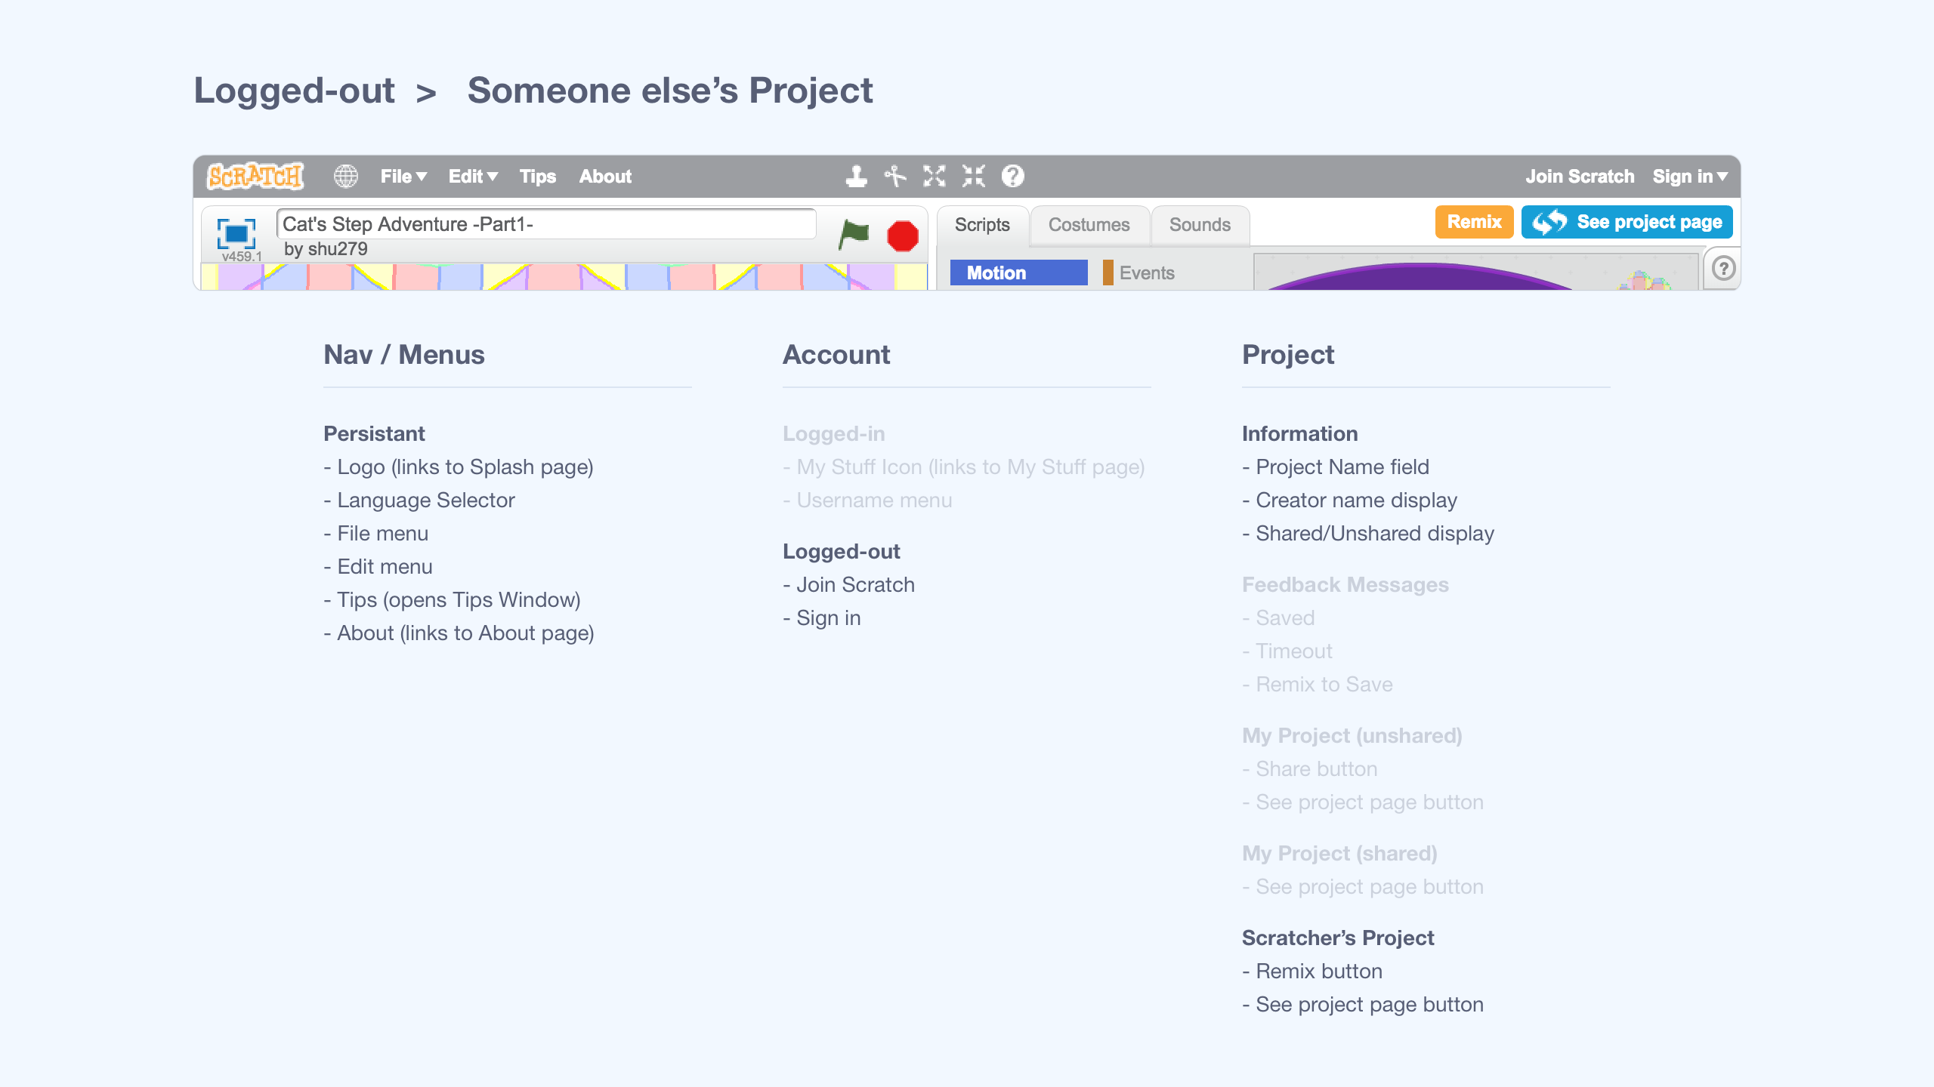1934x1087 pixels.
Task: Select the scissors delete tool
Action: (x=895, y=176)
